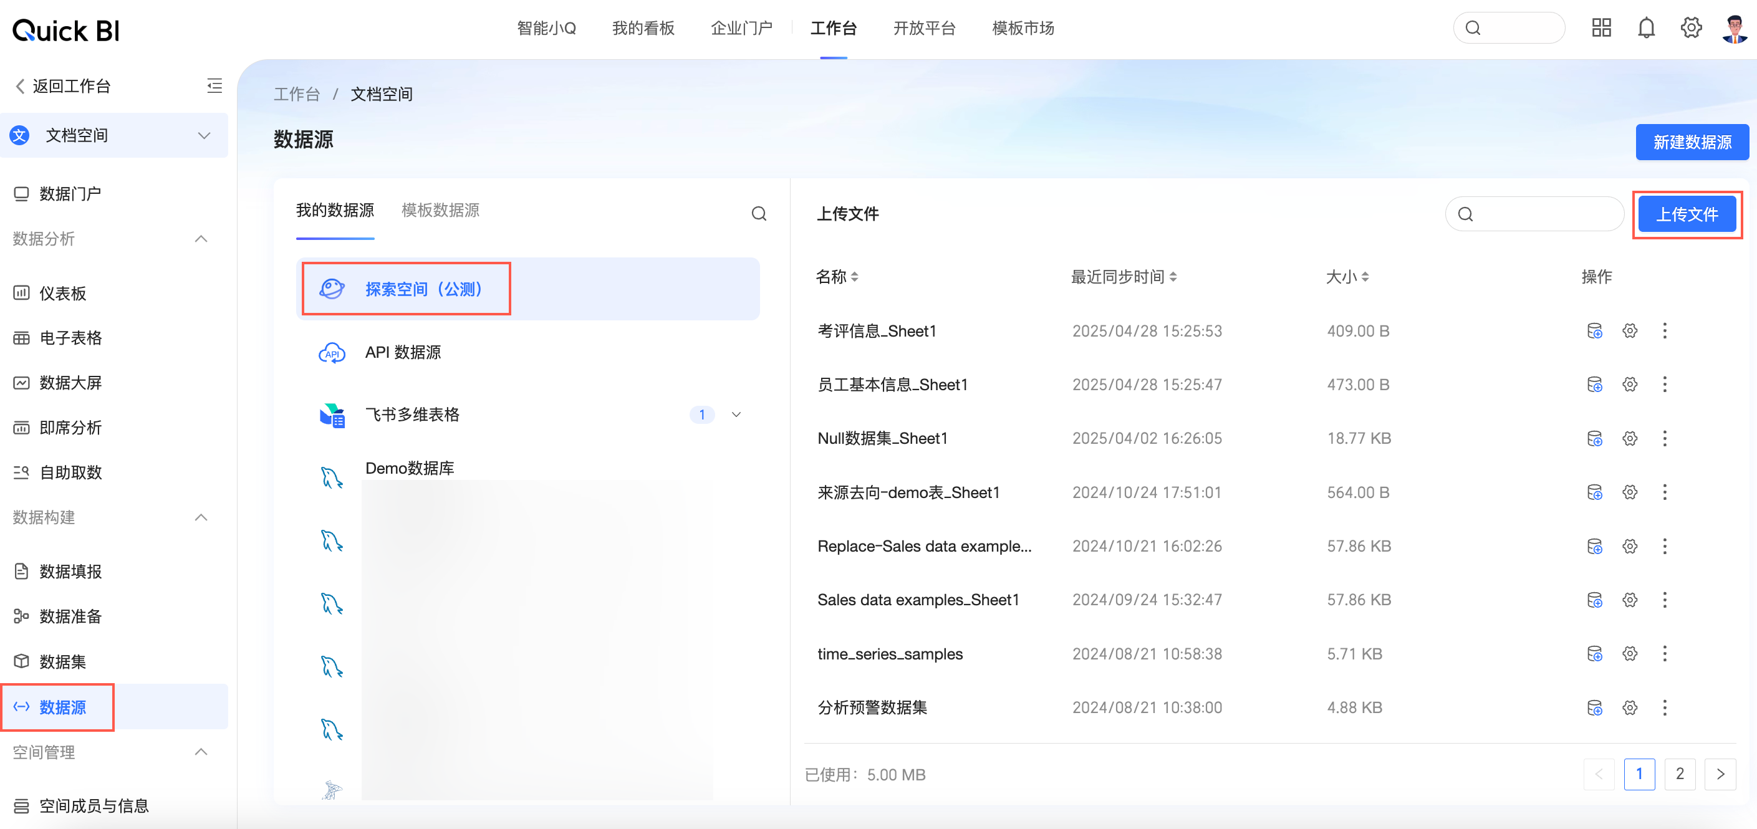
Task: Click the search icon in the data source list
Action: click(x=758, y=213)
